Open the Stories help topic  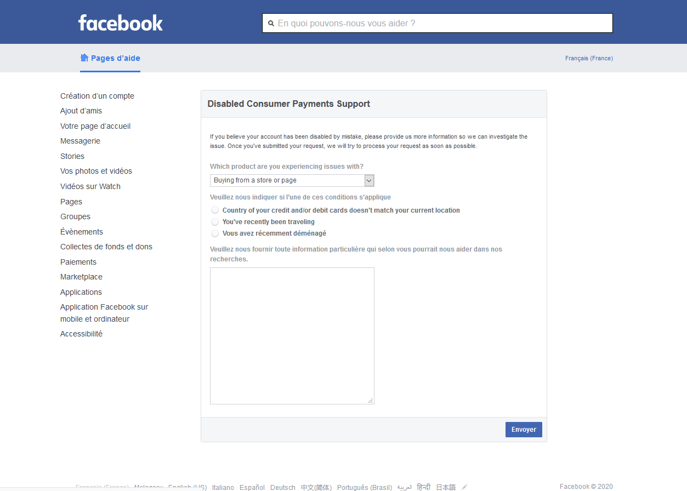(x=72, y=156)
